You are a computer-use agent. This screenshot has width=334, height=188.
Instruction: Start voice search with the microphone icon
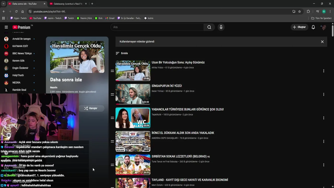[221, 27]
